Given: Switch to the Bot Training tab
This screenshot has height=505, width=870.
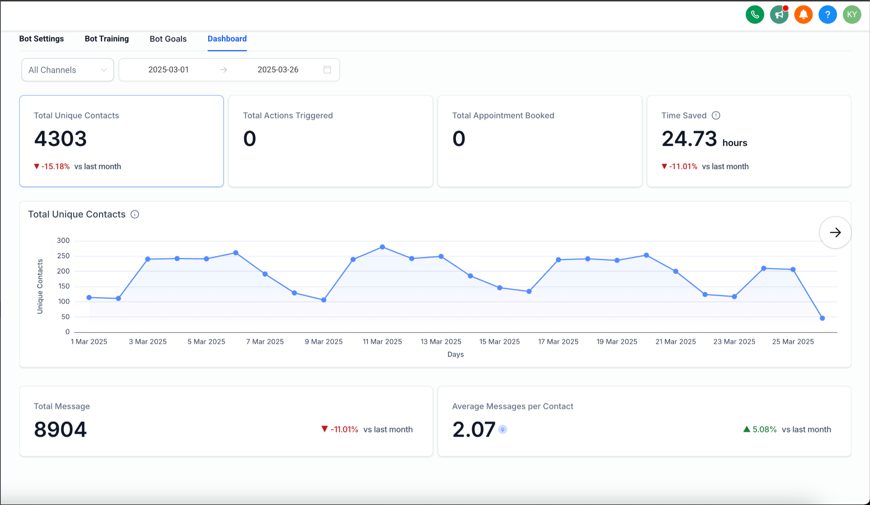Looking at the screenshot, I should tap(107, 38).
